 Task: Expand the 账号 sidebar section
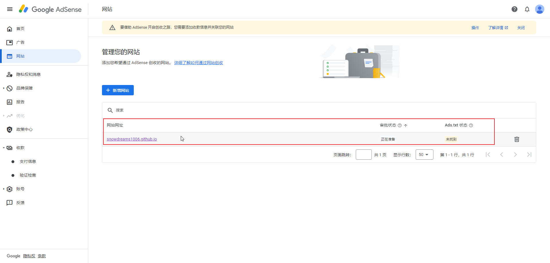(x=4, y=189)
